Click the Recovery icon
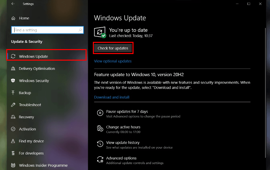 click(x=13, y=117)
